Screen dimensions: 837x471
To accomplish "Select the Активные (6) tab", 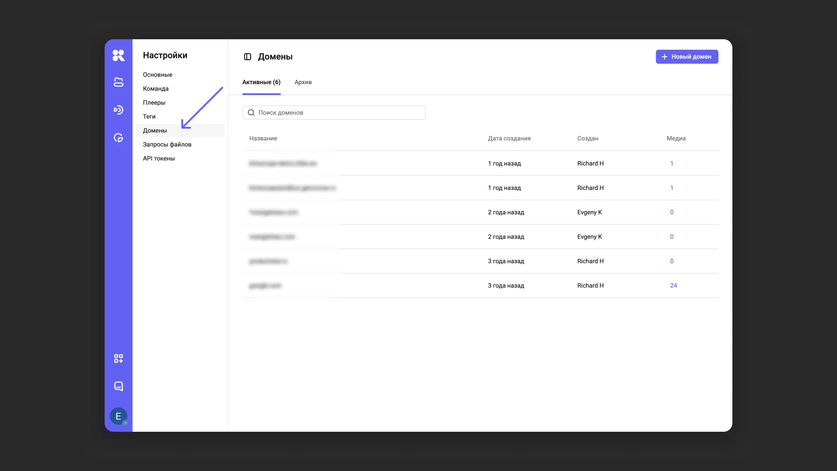I will coord(261,82).
